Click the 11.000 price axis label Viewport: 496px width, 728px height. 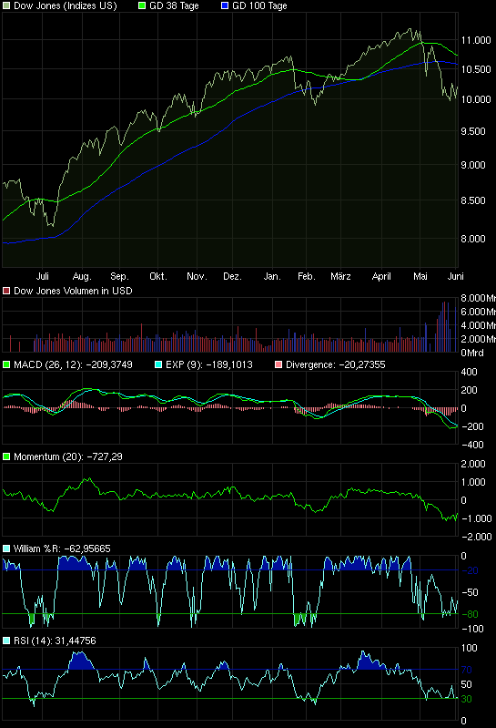(476, 40)
